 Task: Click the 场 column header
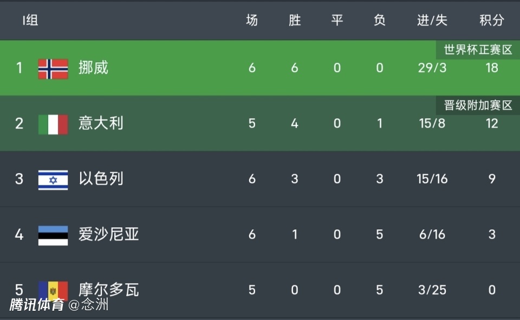pos(252,21)
